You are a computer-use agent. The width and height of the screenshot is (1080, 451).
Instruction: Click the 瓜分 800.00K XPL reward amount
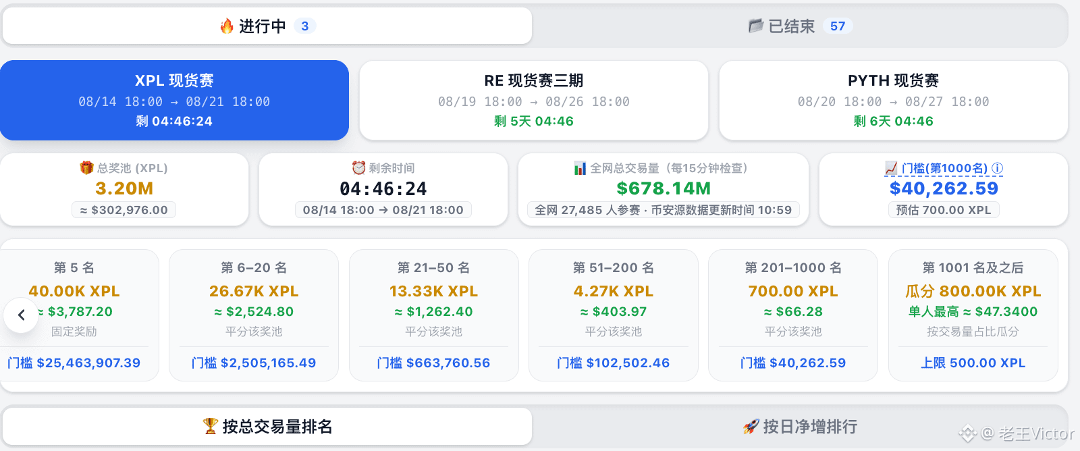(x=973, y=291)
